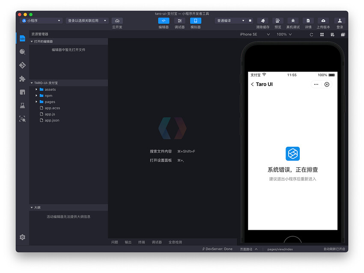Click the mini program more (…) button

[316, 84]
